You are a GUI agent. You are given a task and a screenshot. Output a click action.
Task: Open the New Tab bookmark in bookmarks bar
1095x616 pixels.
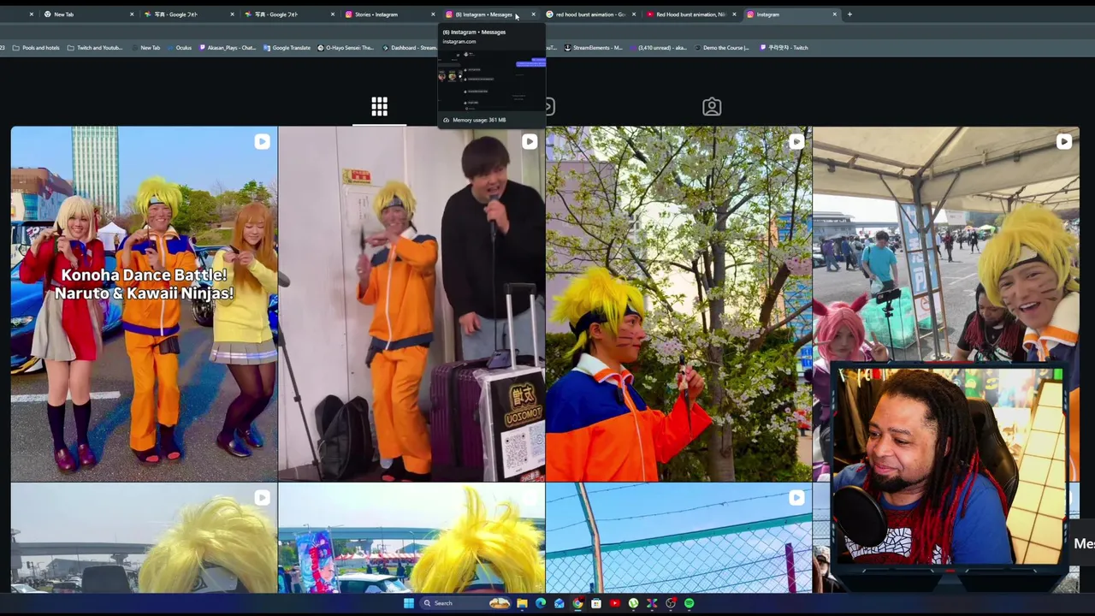pos(146,48)
